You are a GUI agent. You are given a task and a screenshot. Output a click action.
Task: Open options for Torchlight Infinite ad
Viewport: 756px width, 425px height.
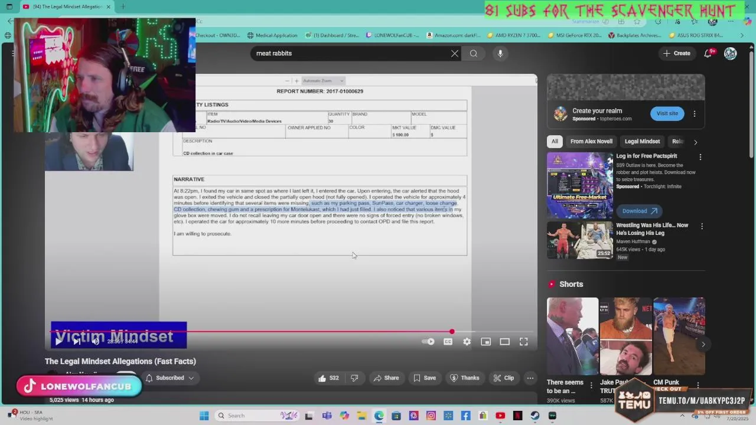tap(700, 157)
